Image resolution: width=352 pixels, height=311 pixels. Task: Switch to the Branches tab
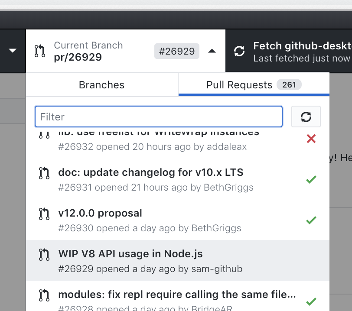(102, 85)
